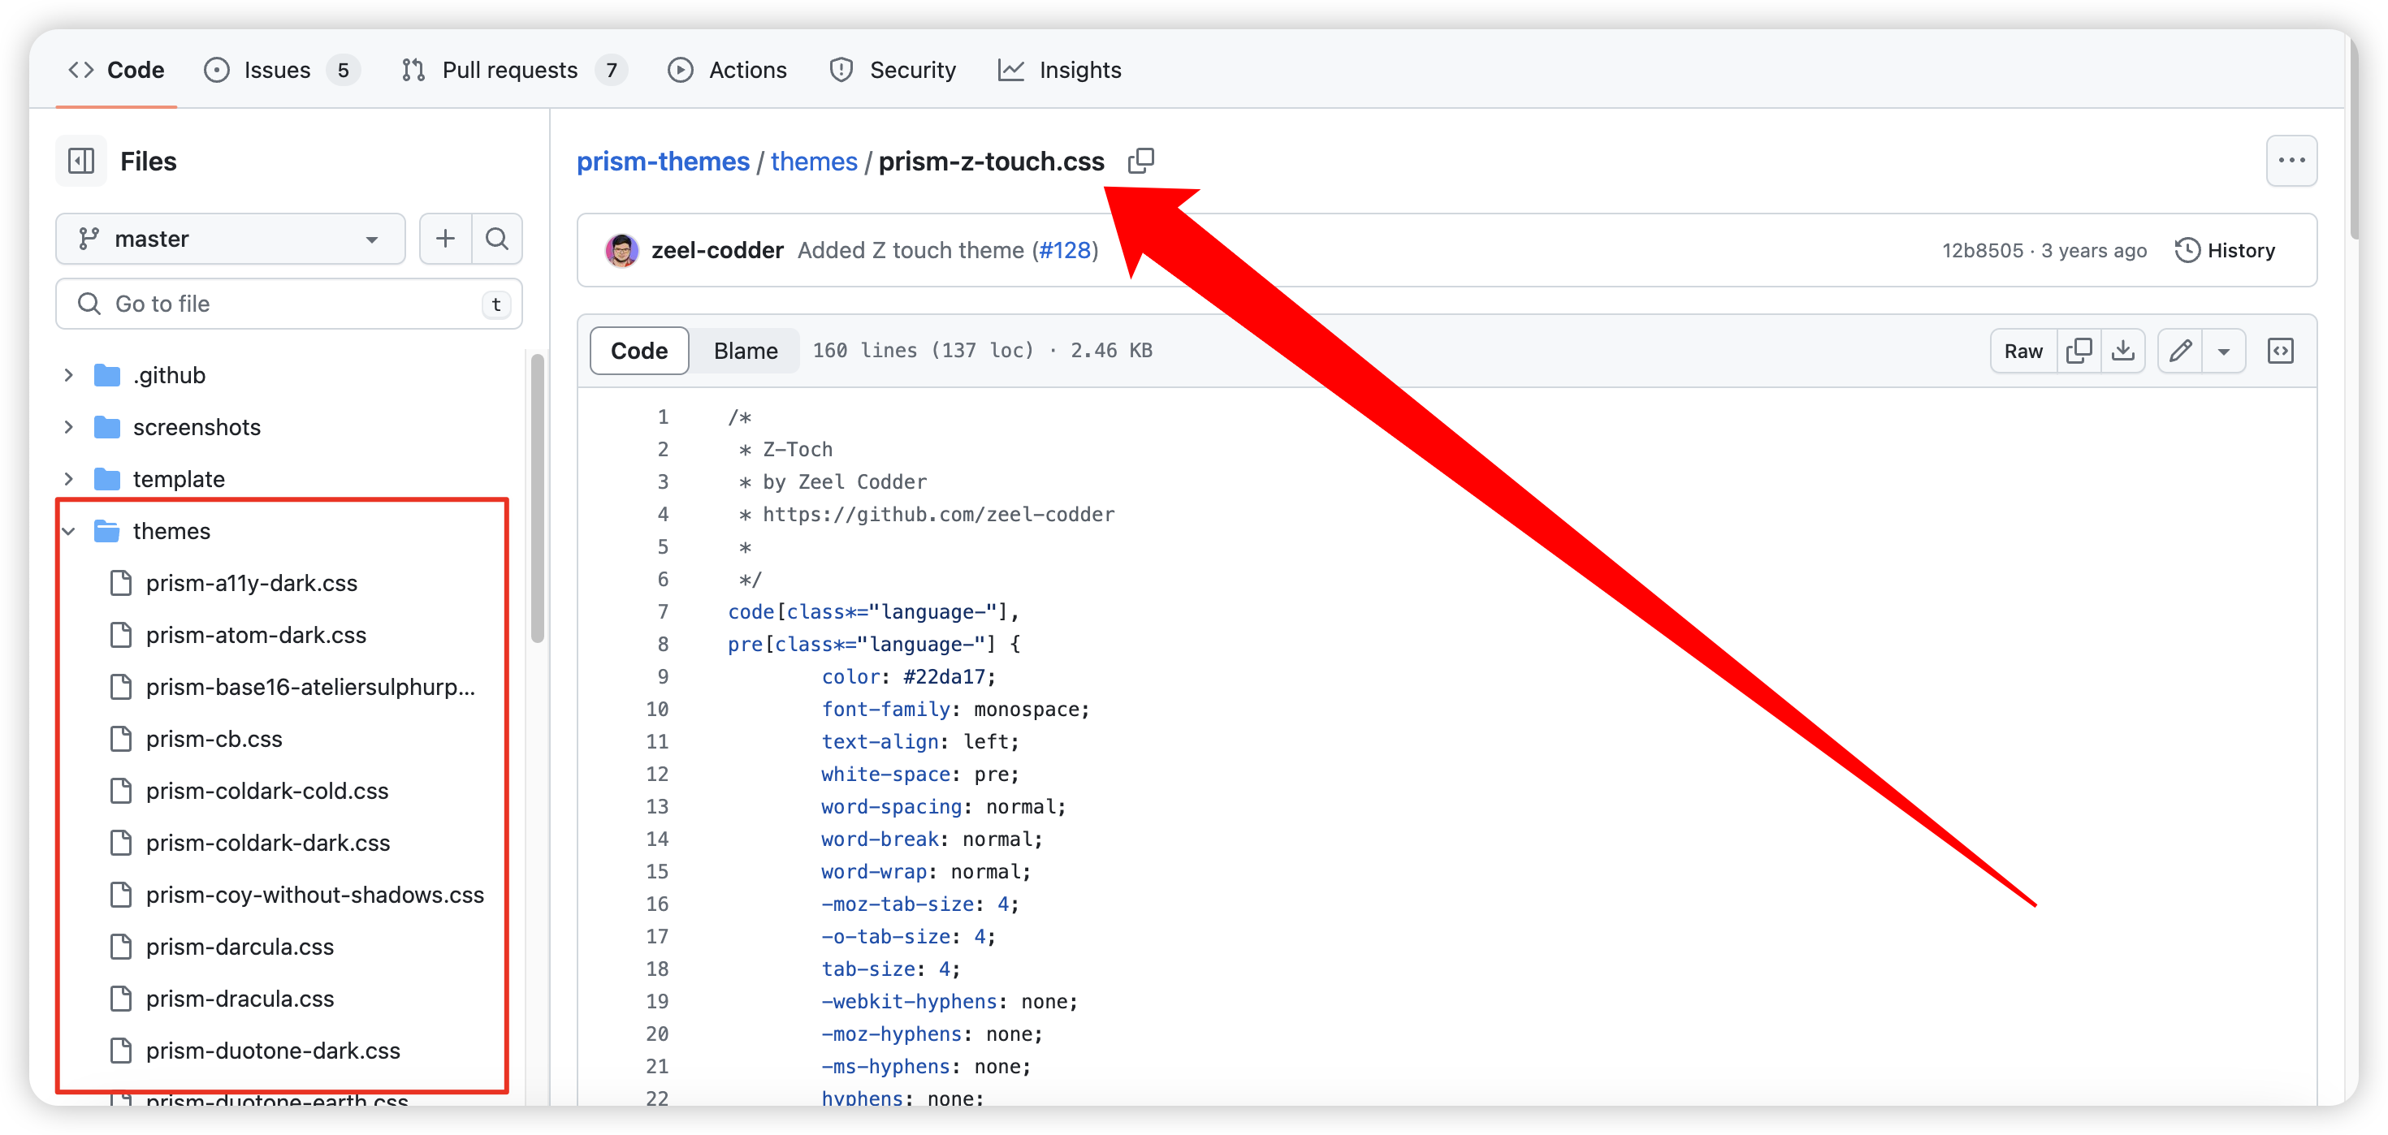Expand the screenshots folder chevron
The width and height of the screenshot is (2388, 1135).
68,427
